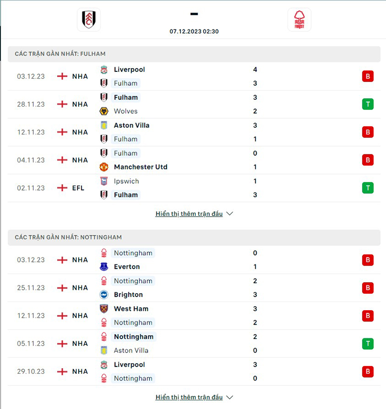386x409 pixels.
Task: Toggle the T badge next to Nottingham vs Aston Villa
Action: 368,343
